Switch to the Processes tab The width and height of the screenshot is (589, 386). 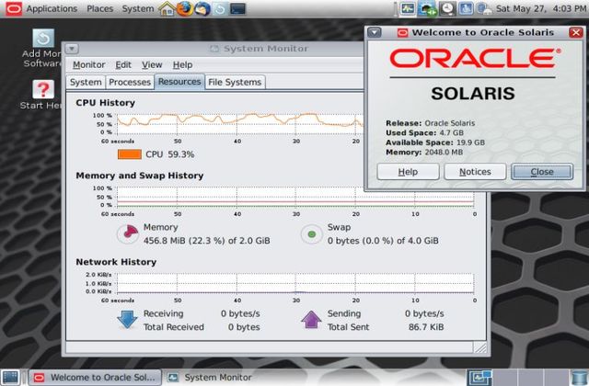click(x=130, y=82)
